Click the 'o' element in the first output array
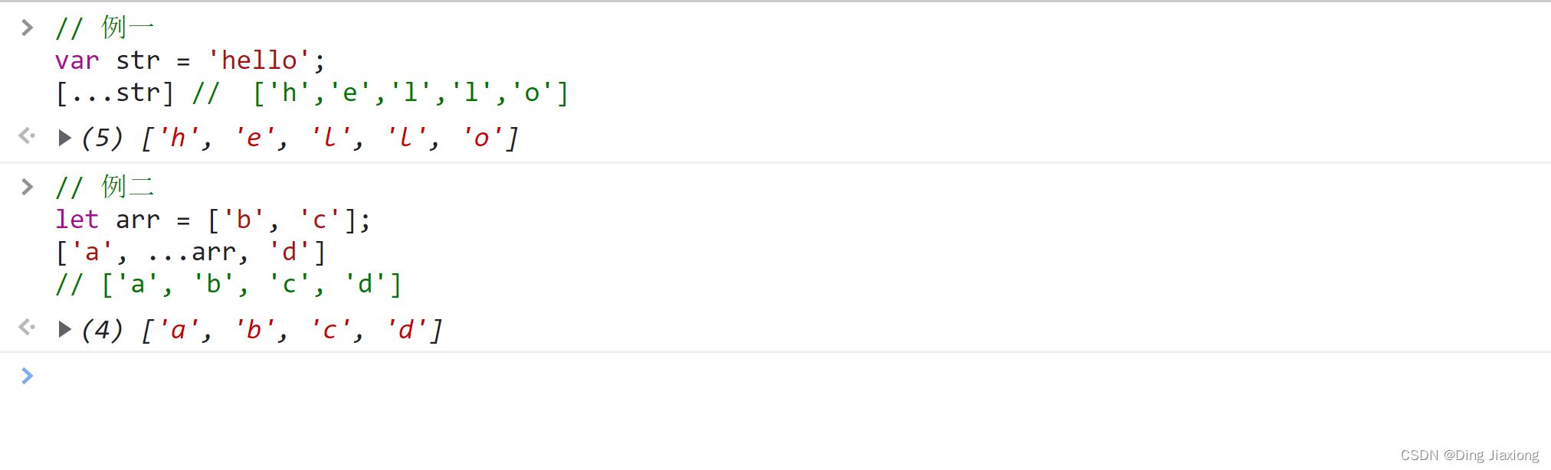This screenshot has height=470, width=1551. point(481,138)
